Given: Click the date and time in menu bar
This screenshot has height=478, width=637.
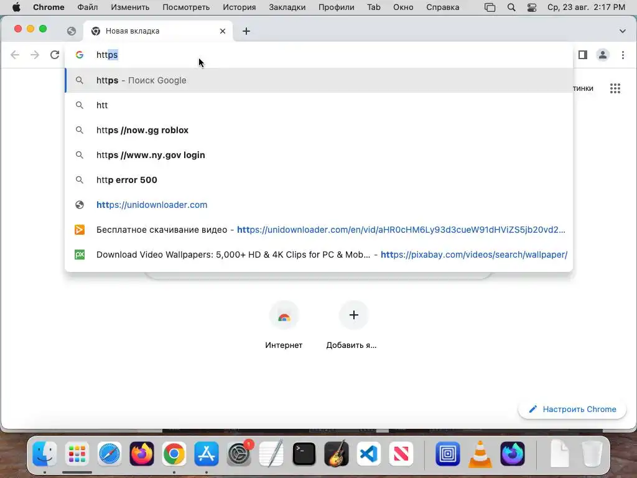Looking at the screenshot, I should (586, 7).
